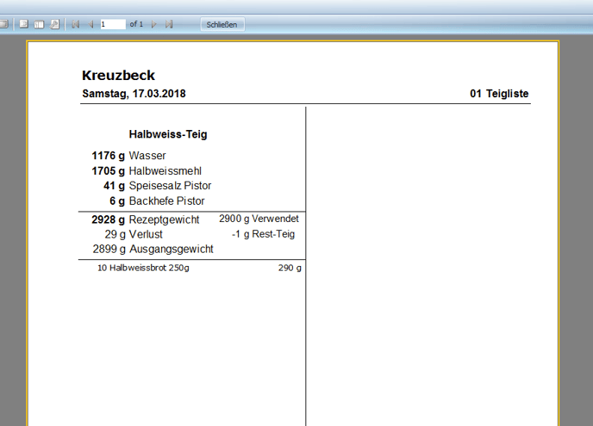Image resolution: width=593 pixels, height=426 pixels.
Task: Click the two-page layout view icon
Action: tap(39, 24)
